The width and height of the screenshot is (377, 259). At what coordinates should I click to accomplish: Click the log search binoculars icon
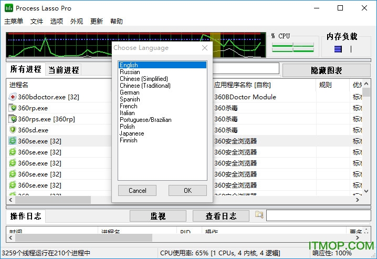[259, 215]
